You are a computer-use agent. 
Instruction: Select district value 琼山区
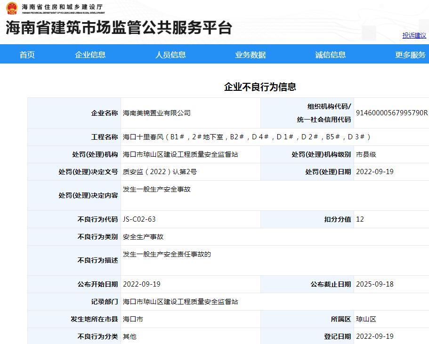click(x=366, y=319)
